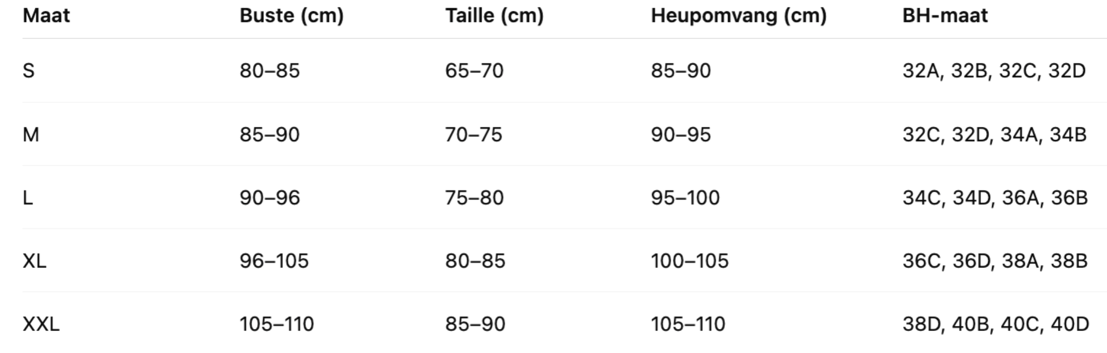Click bra sizes 32C, 32D, 34A, 34B

click(994, 135)
